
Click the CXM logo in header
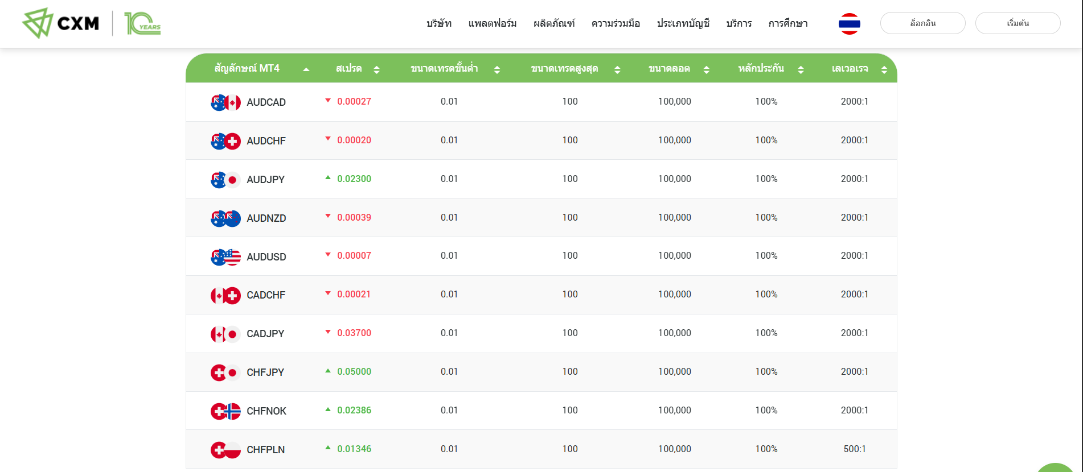60,23
